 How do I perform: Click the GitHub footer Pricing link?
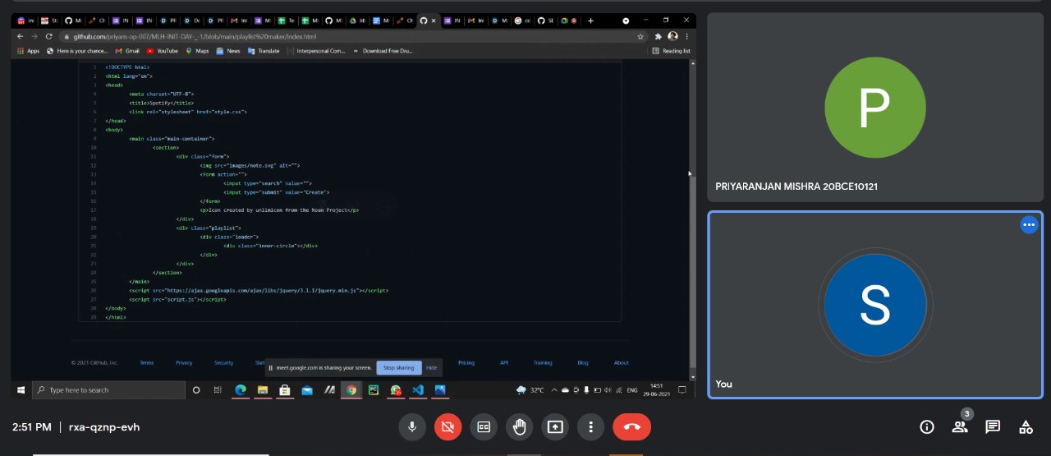point(466,362)
